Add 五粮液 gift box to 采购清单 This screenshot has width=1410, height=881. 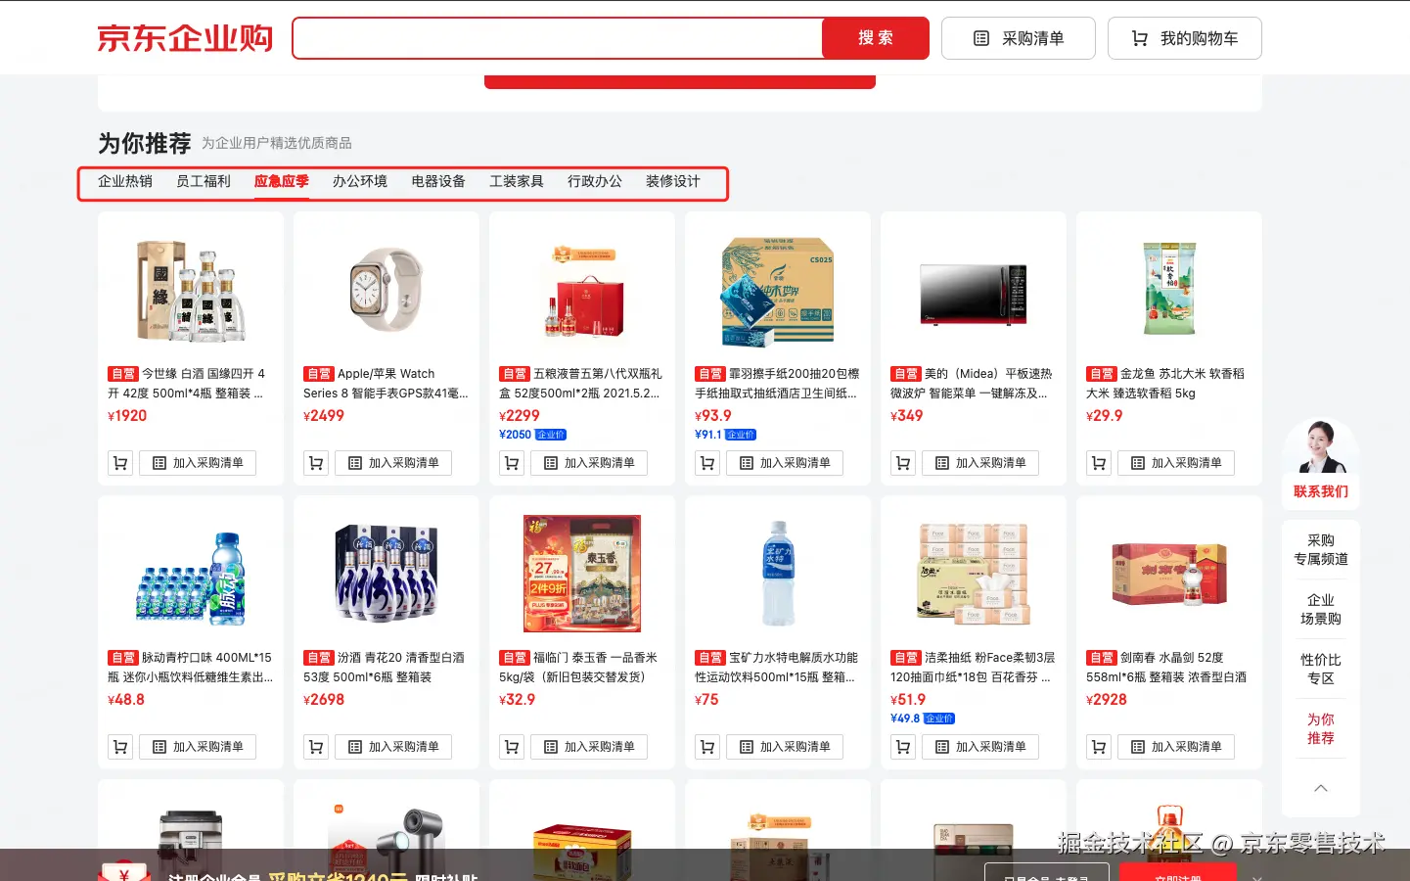click(x=589, y=463)
